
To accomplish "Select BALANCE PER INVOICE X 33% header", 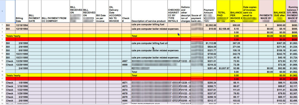I will pyautogui.click(x=236, y=11).
